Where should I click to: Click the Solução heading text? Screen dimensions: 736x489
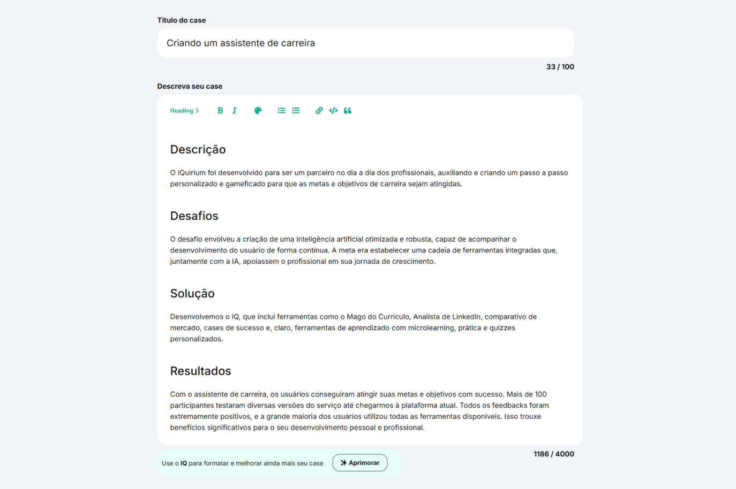click(x=192, y=294)
